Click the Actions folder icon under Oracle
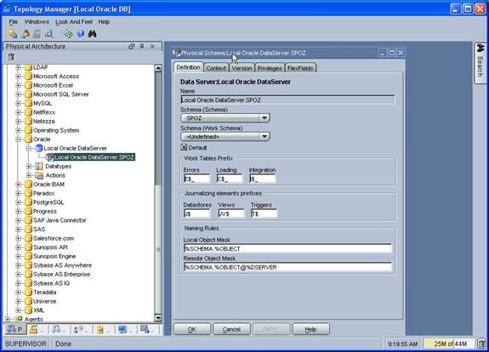 coord(39,175)
